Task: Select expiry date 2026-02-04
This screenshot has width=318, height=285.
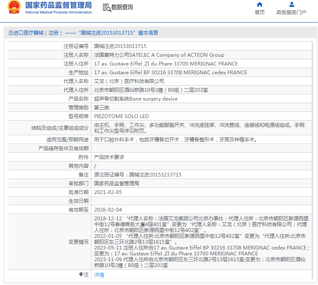Action: click(108, 210)
